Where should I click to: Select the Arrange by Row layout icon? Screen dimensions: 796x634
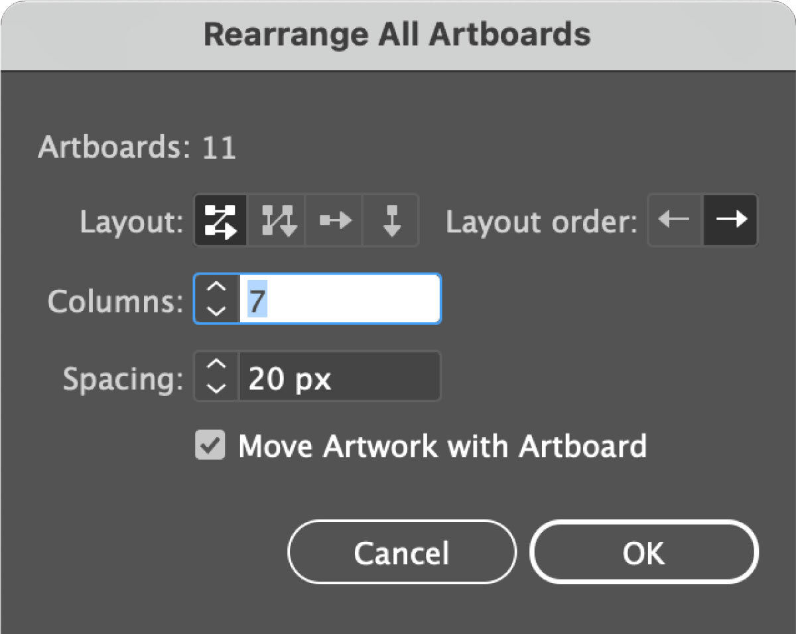coord(332,221)
